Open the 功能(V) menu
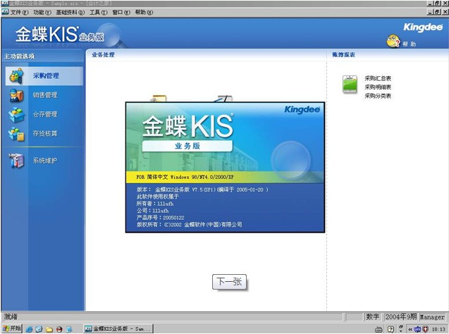449x334 pixels. pyautogui.click(x=42, y=12)
